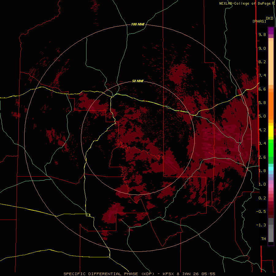This screenshot has height=276, width=276.
Task: Click the 4.2 value on color scale
Action: (262, 130)
